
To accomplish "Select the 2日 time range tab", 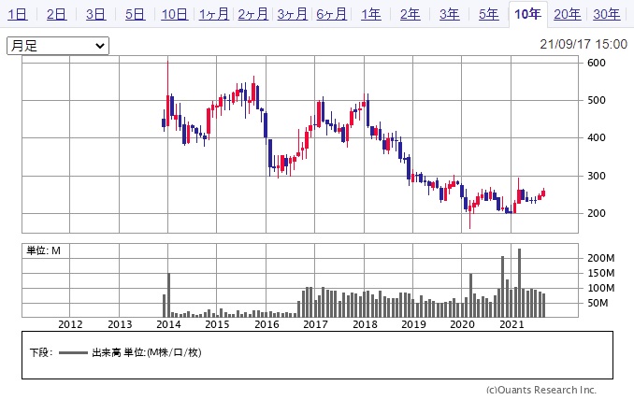I will (57, 15).
